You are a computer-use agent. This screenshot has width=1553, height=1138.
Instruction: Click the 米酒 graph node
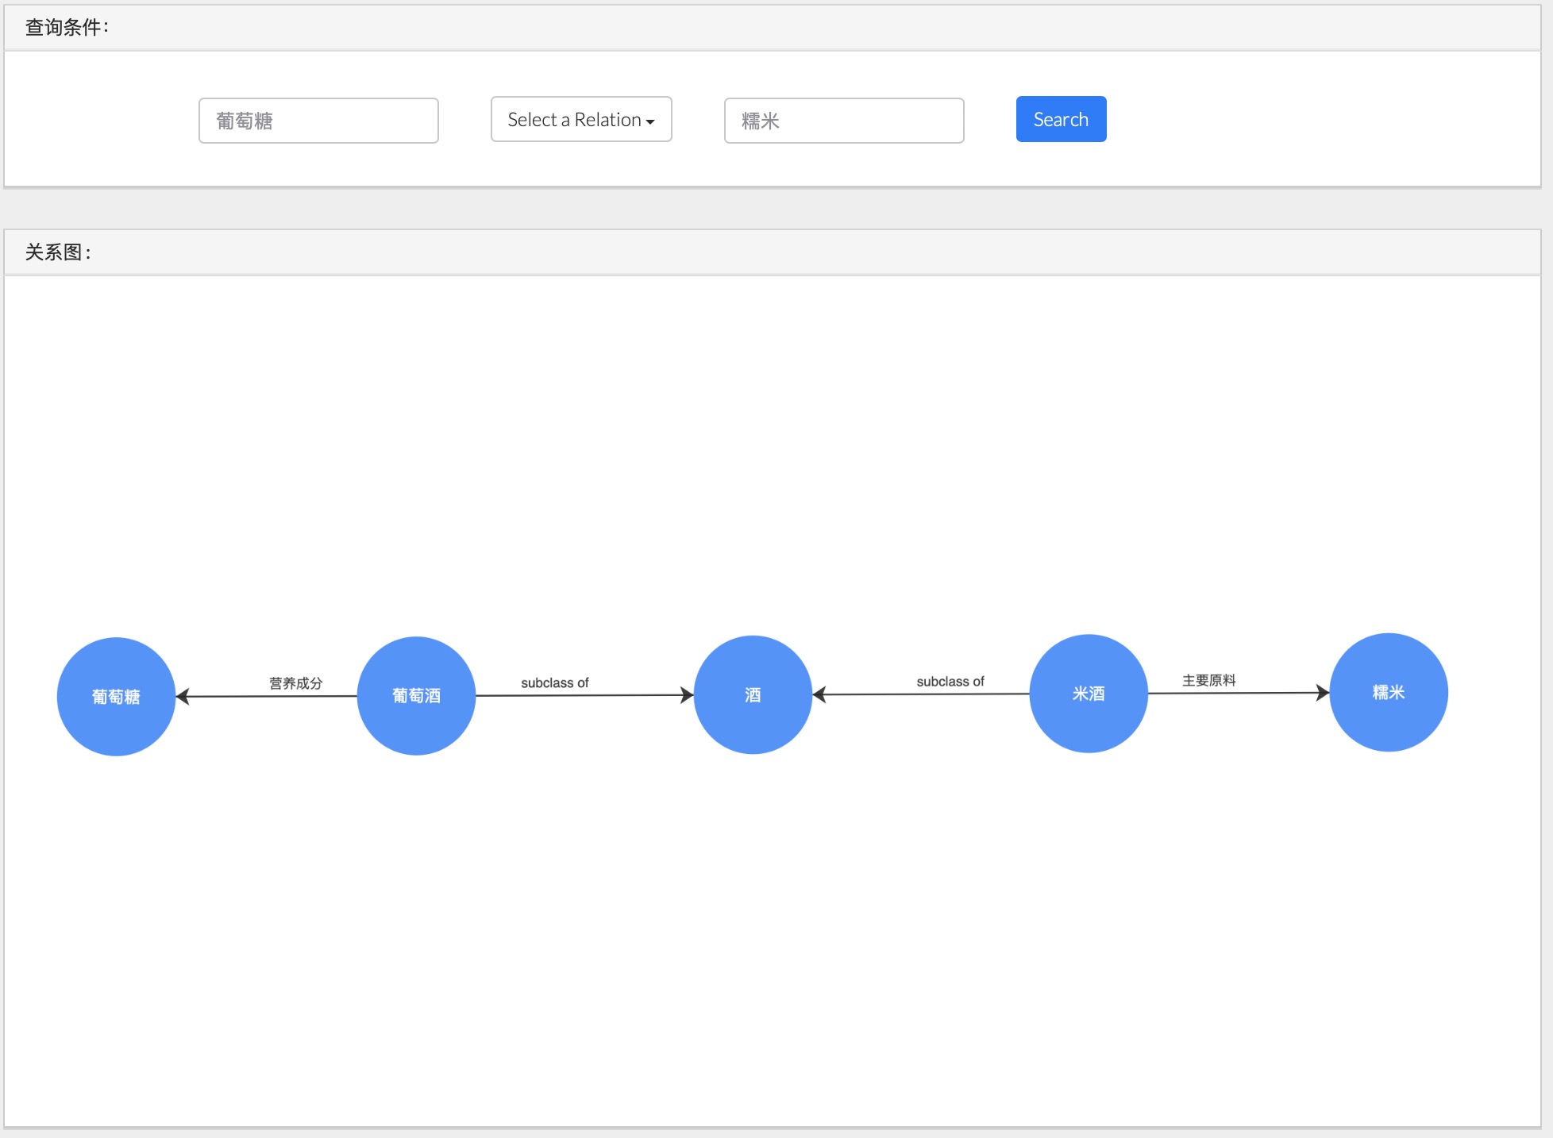point(1088,693)
